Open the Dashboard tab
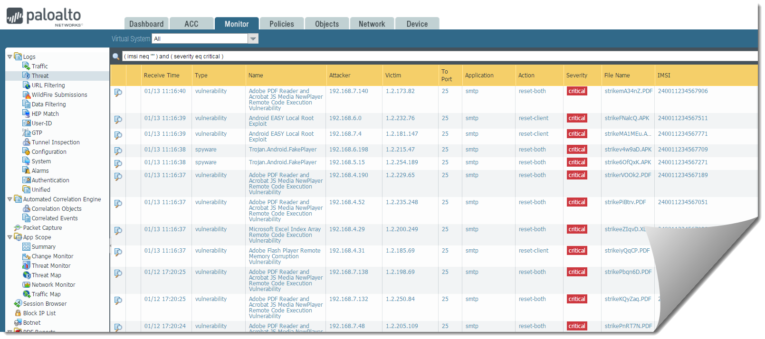Image resolution: width=765 pixels, height=339 pixels. [x=146, y=24]
